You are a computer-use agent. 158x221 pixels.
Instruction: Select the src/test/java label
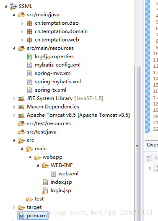click(41, 132)
